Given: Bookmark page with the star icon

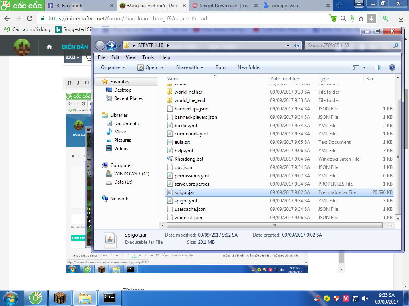Looking at the screenshot, I should tap(361, 18).
